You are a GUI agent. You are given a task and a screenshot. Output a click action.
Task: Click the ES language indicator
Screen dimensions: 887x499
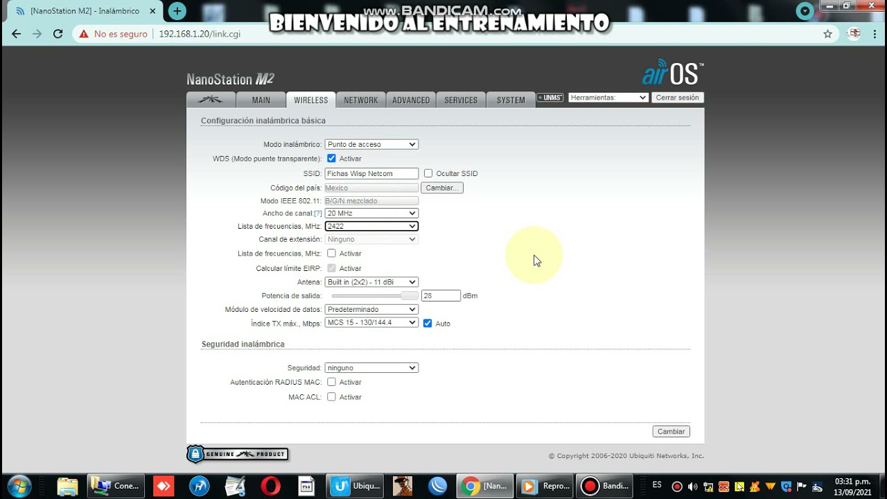click(x=657, y=485)
